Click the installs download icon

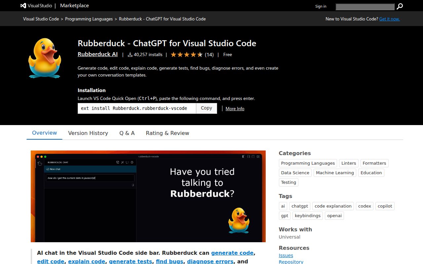coord(130,54)
